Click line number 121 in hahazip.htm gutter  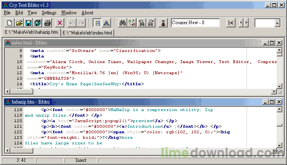(x=18, y=127)
